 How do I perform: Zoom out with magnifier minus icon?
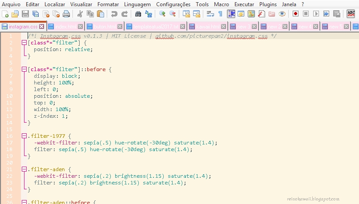pos(173,14)
